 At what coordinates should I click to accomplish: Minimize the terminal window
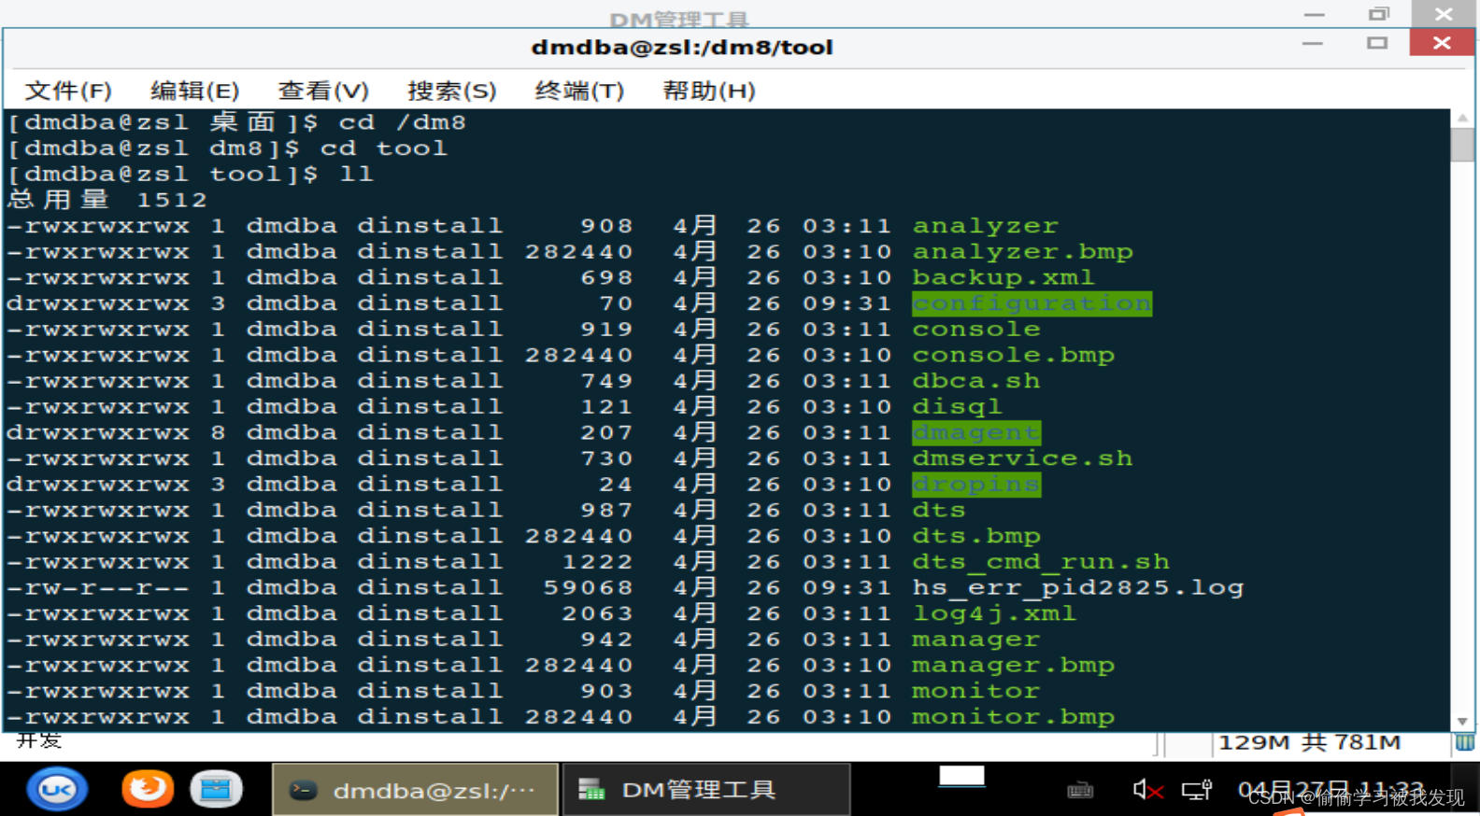1313,43
